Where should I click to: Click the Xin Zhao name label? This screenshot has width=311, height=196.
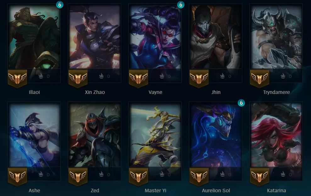pos(95,92)
